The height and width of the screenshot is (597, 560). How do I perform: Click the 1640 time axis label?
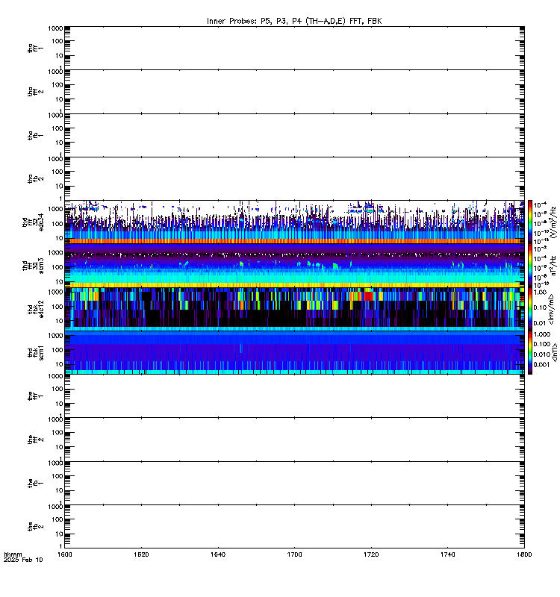click(218, 554)
